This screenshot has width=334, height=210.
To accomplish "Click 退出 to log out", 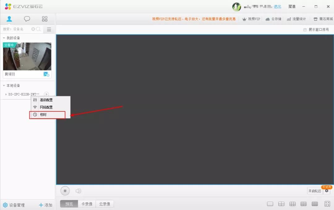I will point(277,6).
